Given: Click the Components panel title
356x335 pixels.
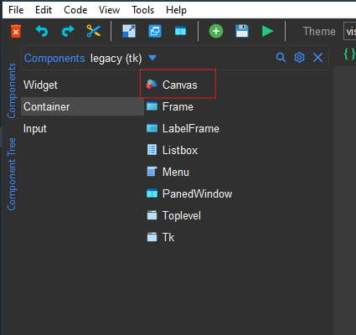Looking at the screenshot, I should 54,58.
